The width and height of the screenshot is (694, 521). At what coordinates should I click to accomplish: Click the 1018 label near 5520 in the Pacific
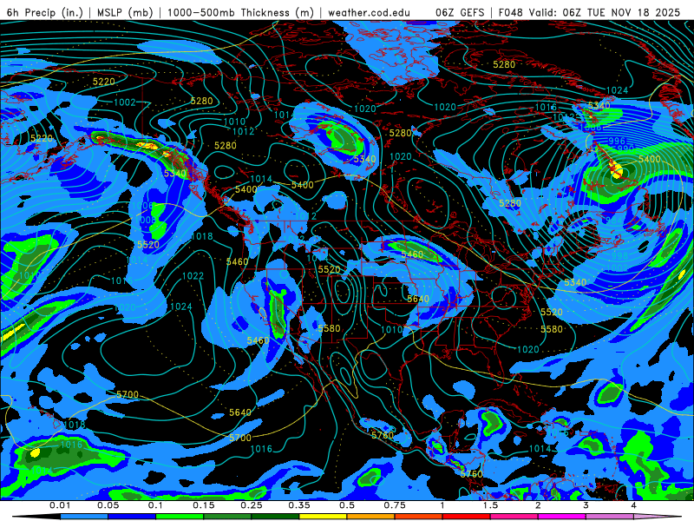[202, 236]
